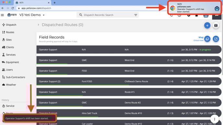Expand the V3 Yeti Demo dropdown
This screenshot has height=125, width=223.
44,15
